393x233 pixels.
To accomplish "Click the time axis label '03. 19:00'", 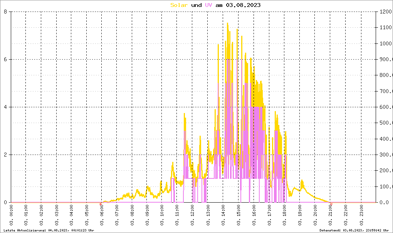I will (300, 215).
